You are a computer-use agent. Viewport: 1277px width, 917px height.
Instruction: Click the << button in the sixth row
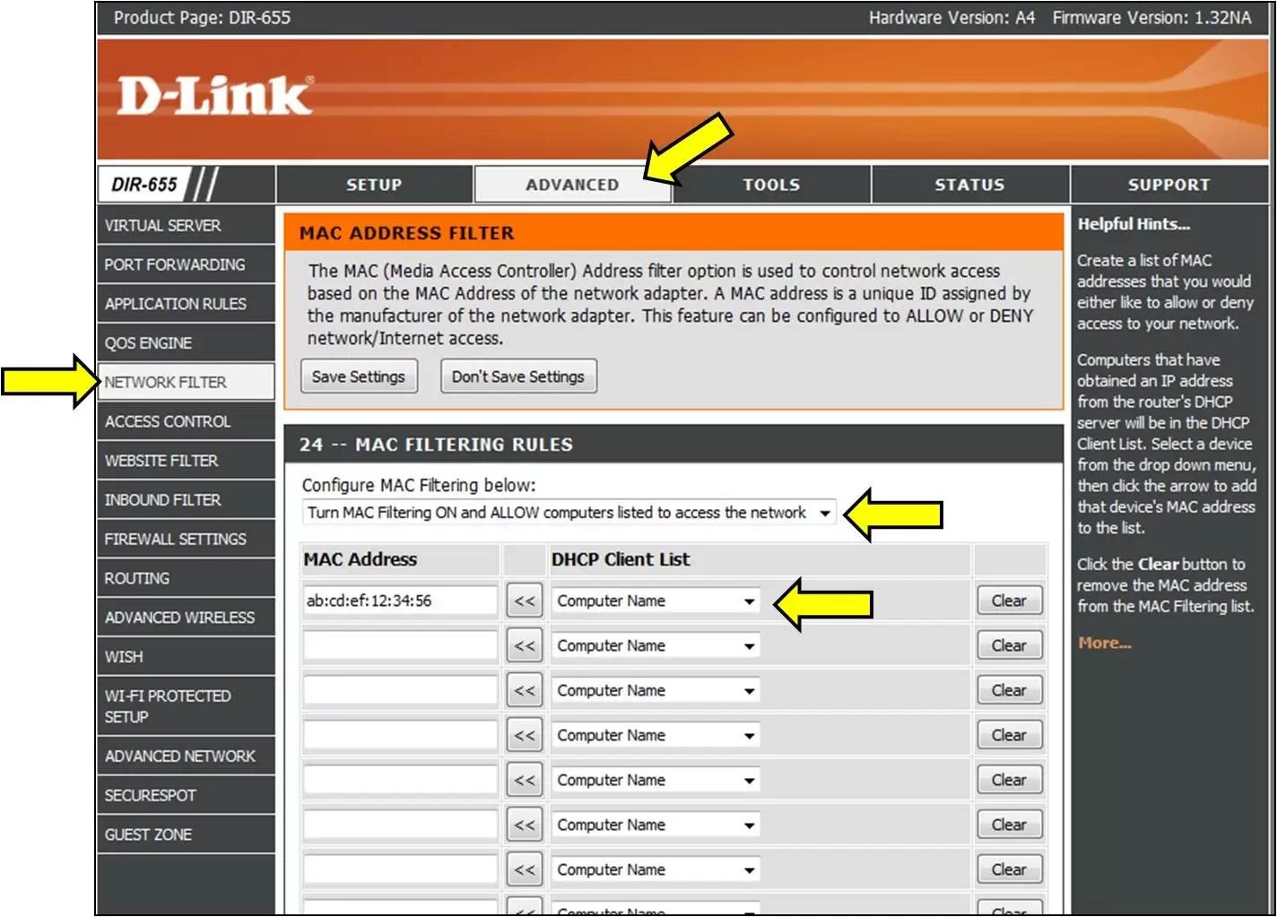pos(525,825)
